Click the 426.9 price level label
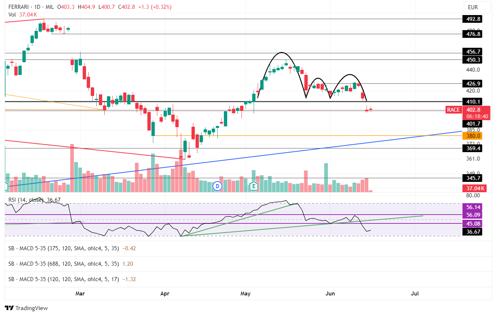This screenshot has width=497, height=316. point(472,84)
